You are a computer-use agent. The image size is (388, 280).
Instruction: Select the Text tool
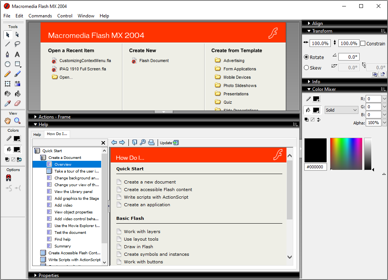(x=17, y=54)
